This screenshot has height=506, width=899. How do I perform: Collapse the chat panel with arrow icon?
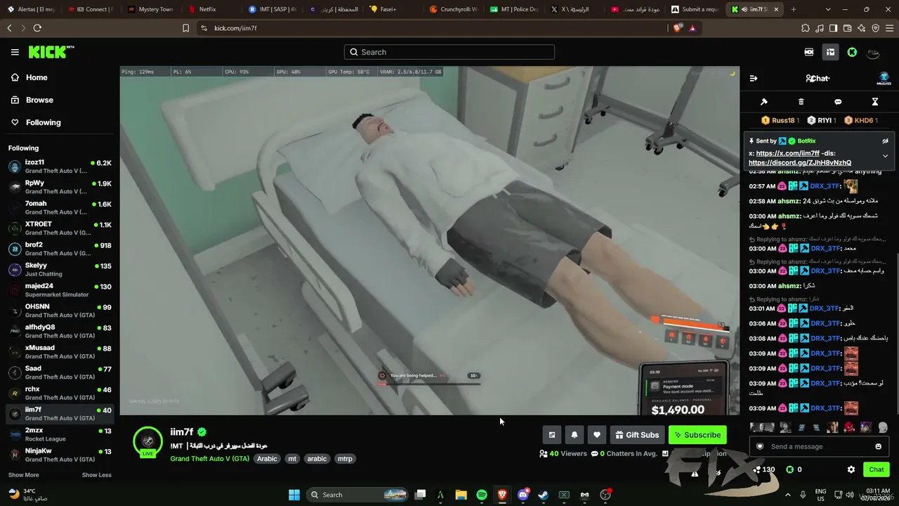[754, 79]
